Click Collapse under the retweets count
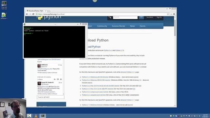Image resolution: width=210 pixels, height=118 pixels. coord(40,79)
